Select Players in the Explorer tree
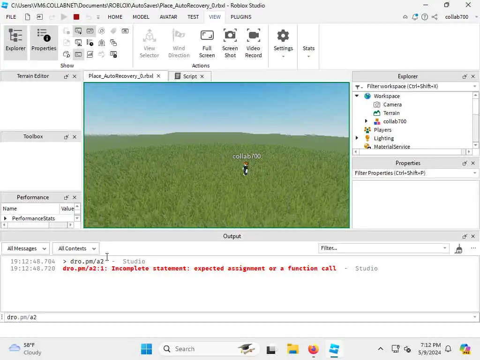The width and height of the screenshot is (480, 360). tap(382, 130)
